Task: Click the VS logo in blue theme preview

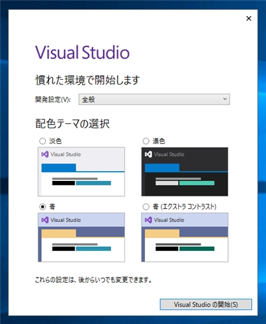Action: 45,220
